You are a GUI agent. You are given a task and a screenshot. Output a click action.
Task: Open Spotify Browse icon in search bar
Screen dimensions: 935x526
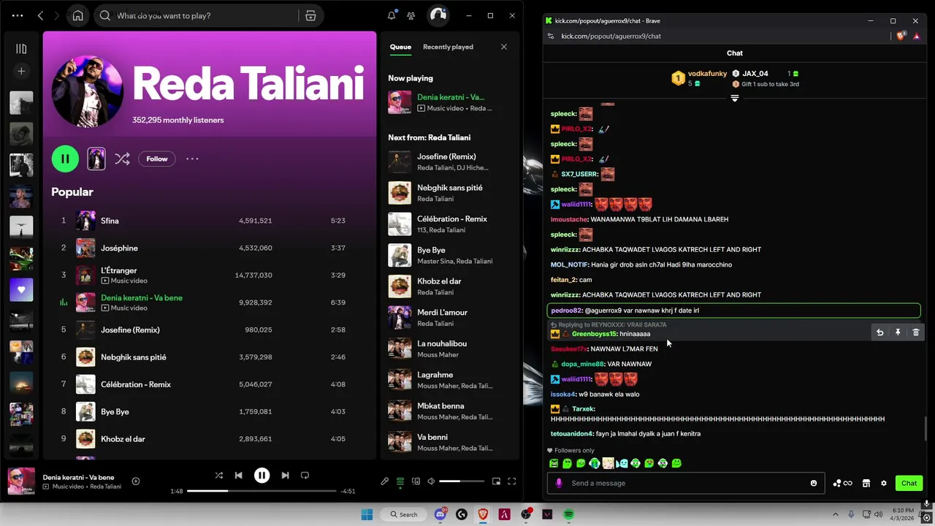(310, 15)
